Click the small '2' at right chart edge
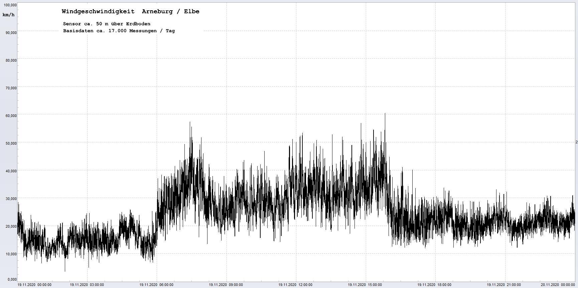This screenshot has height=288, width=578. click(x=576, y=142)
